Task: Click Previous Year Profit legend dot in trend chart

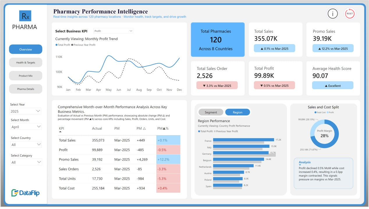Action: point(72,45)
